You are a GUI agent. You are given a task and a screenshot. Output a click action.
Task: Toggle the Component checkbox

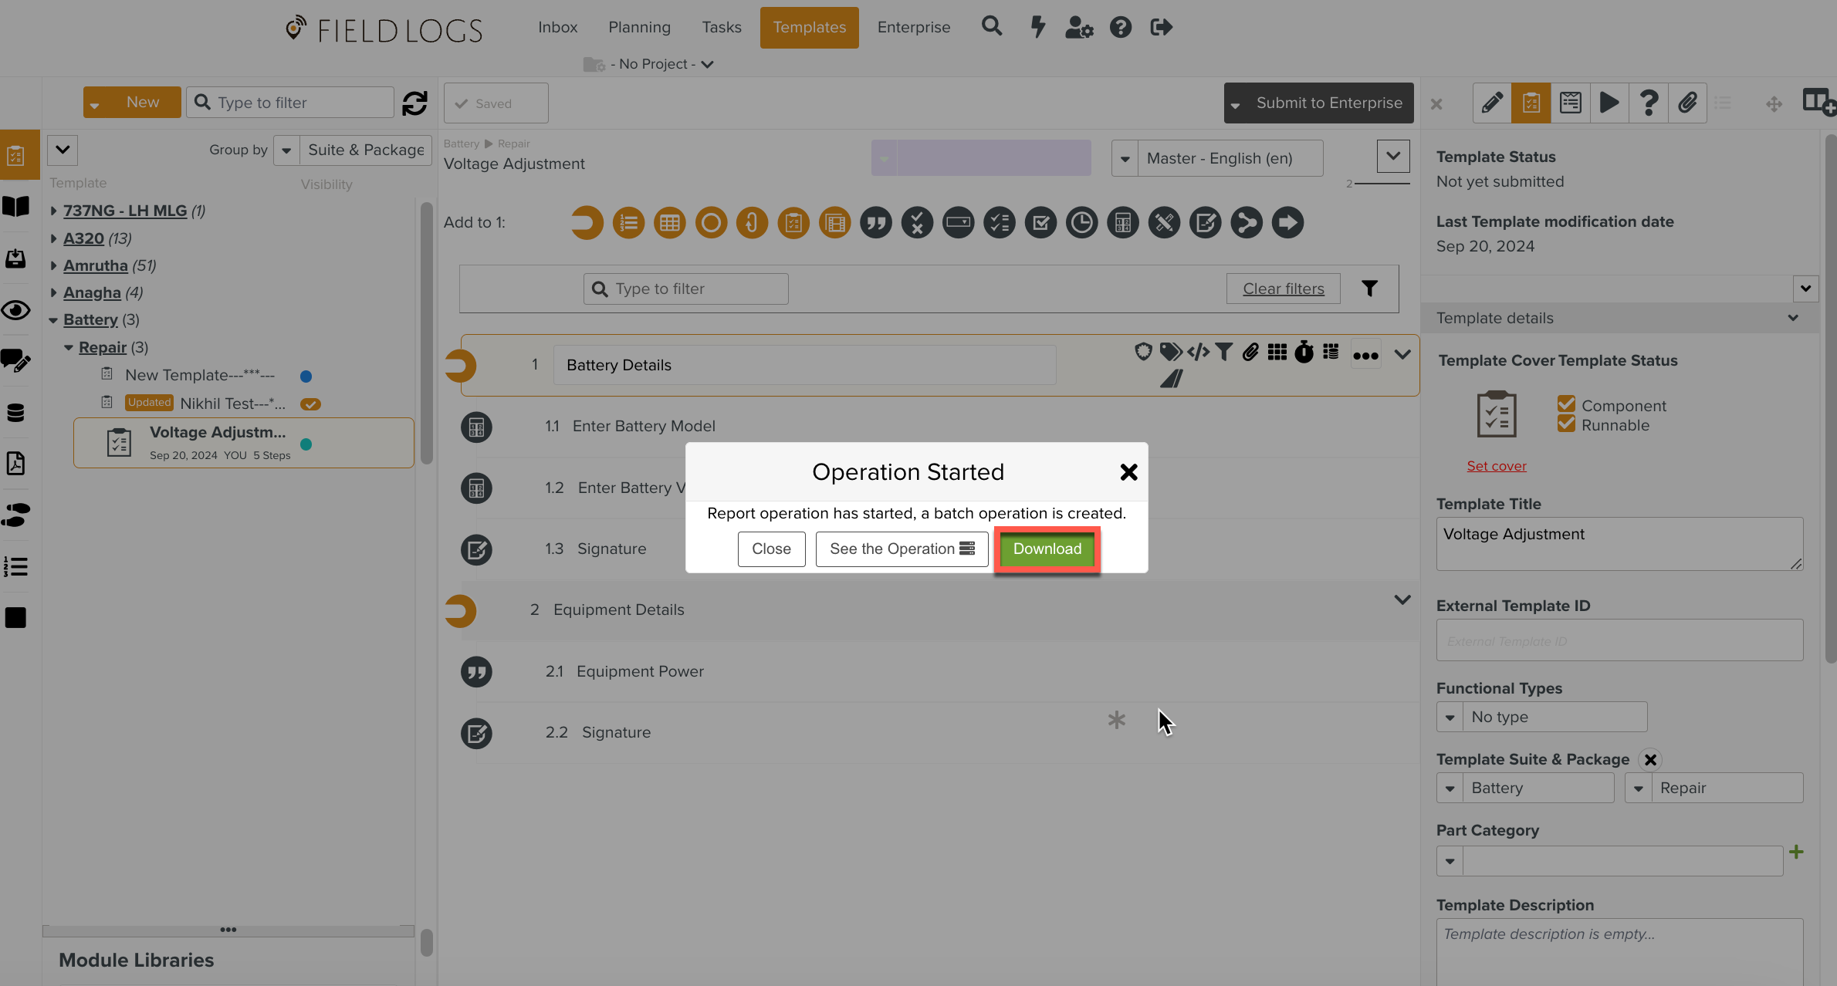(x=1566, y=404)
